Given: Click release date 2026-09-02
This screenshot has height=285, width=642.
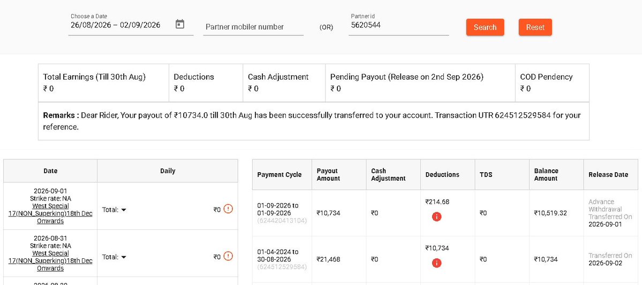Looking at the screenshot, I should 605,263.
